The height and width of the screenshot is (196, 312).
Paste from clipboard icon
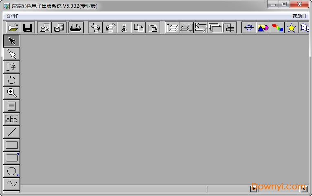(x=153, y=28)
